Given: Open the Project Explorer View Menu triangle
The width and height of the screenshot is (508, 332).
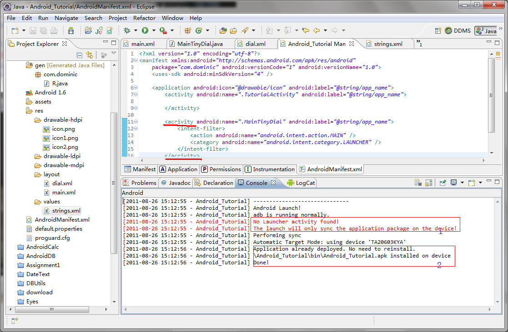Looking at the screenshot, I should (114, 53).
